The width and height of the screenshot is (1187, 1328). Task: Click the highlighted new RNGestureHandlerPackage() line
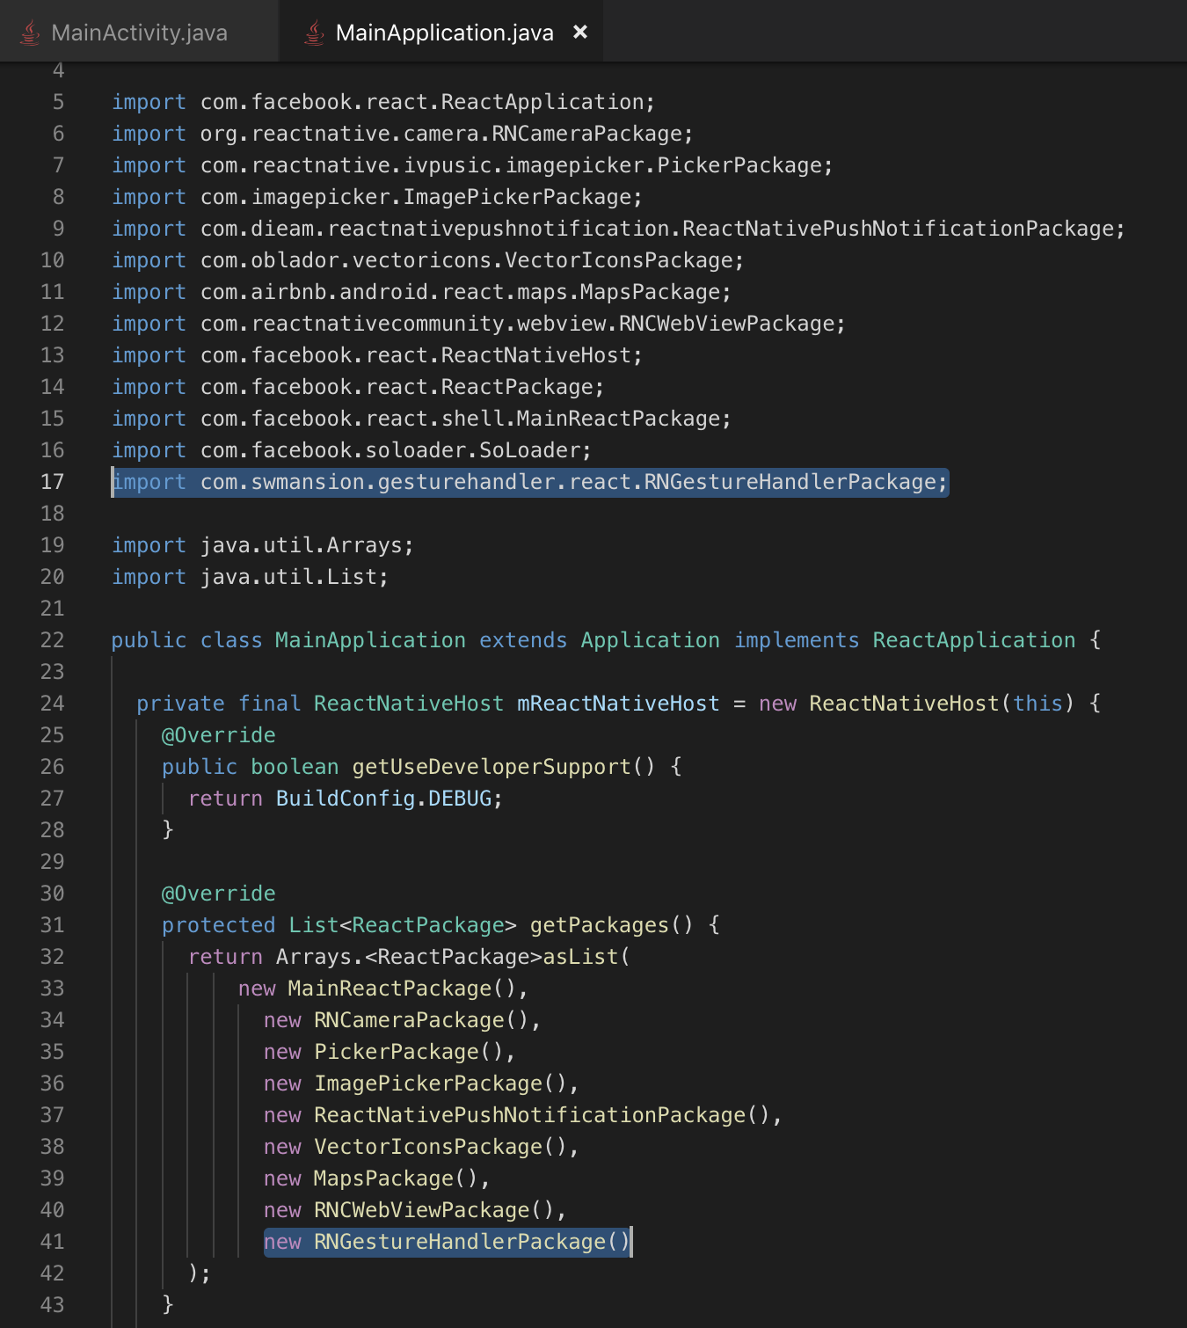448,1241
